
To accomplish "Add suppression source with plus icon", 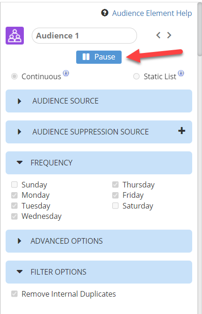I will [181, 131].
